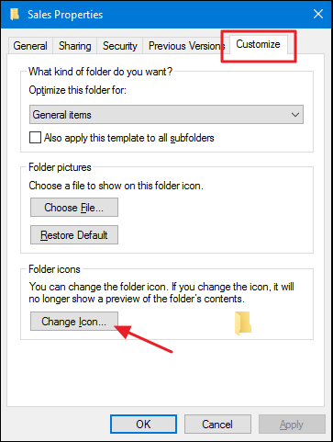Image resolution: width=333 pixels, height=442 pixels.
Task: Click the Sales Properties title bar text
Action: [x=65, y=15]
